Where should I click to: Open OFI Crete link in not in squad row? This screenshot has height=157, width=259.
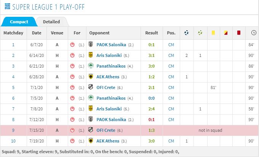[x=106, y=130]
